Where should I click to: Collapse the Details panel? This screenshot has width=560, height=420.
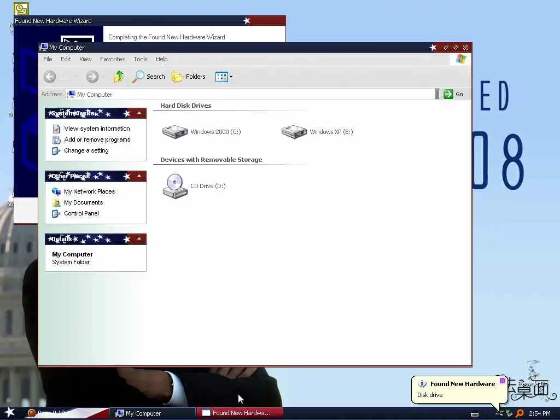tap(139, 239)
